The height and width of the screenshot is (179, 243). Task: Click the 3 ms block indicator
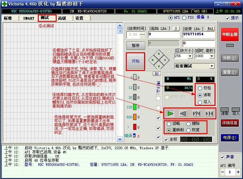(x=135, y=77)
